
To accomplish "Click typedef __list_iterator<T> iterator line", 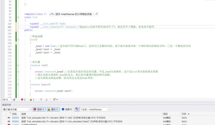I will click(53, 27).
